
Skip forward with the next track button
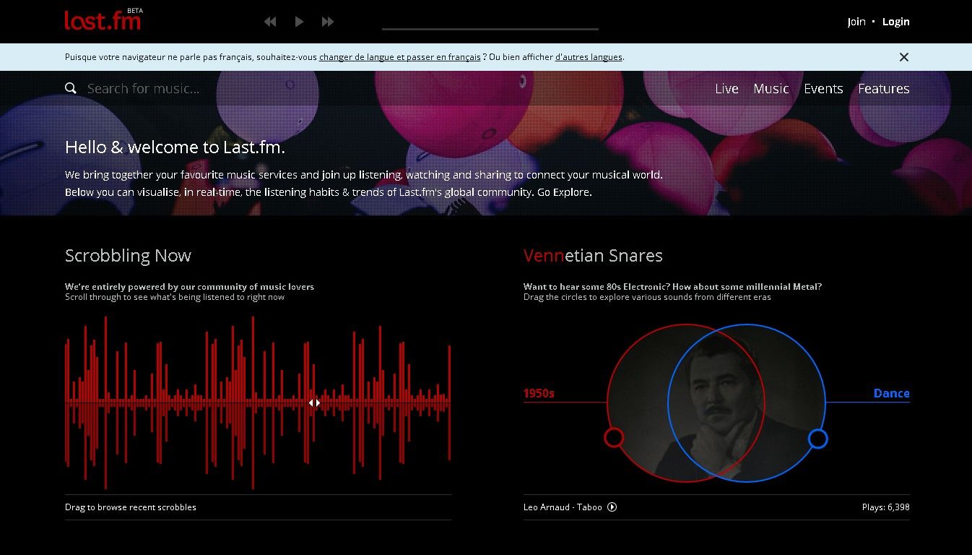click(328, 22)
